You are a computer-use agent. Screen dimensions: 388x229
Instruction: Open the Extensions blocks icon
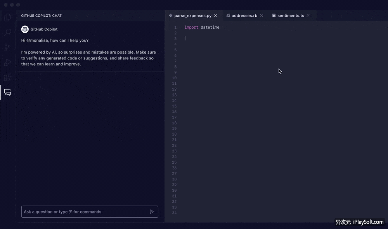pos(7,77)
